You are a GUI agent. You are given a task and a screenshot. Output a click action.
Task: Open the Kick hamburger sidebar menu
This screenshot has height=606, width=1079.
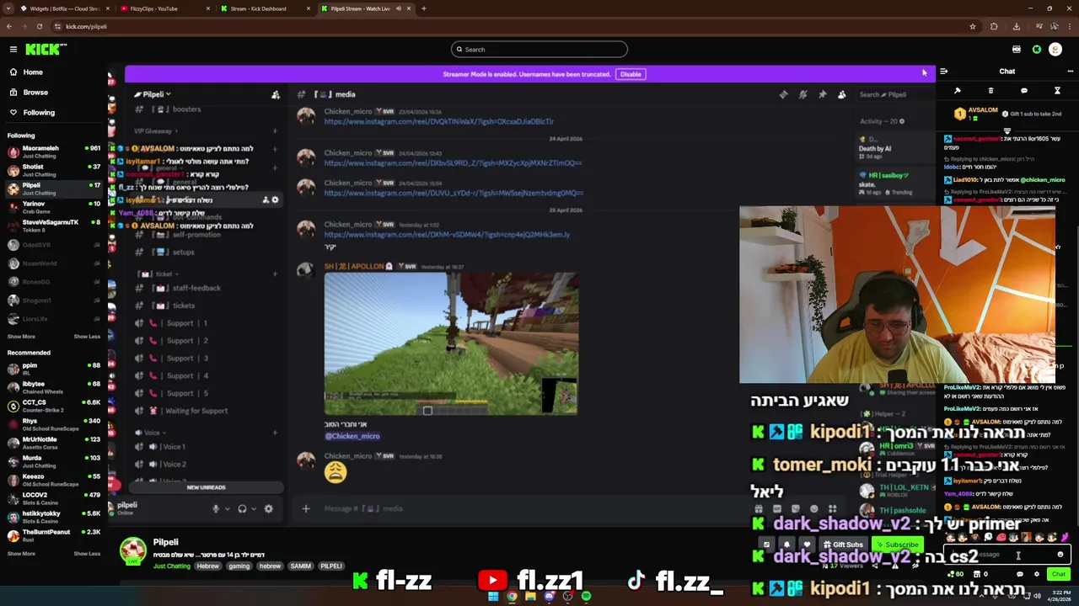13,50
